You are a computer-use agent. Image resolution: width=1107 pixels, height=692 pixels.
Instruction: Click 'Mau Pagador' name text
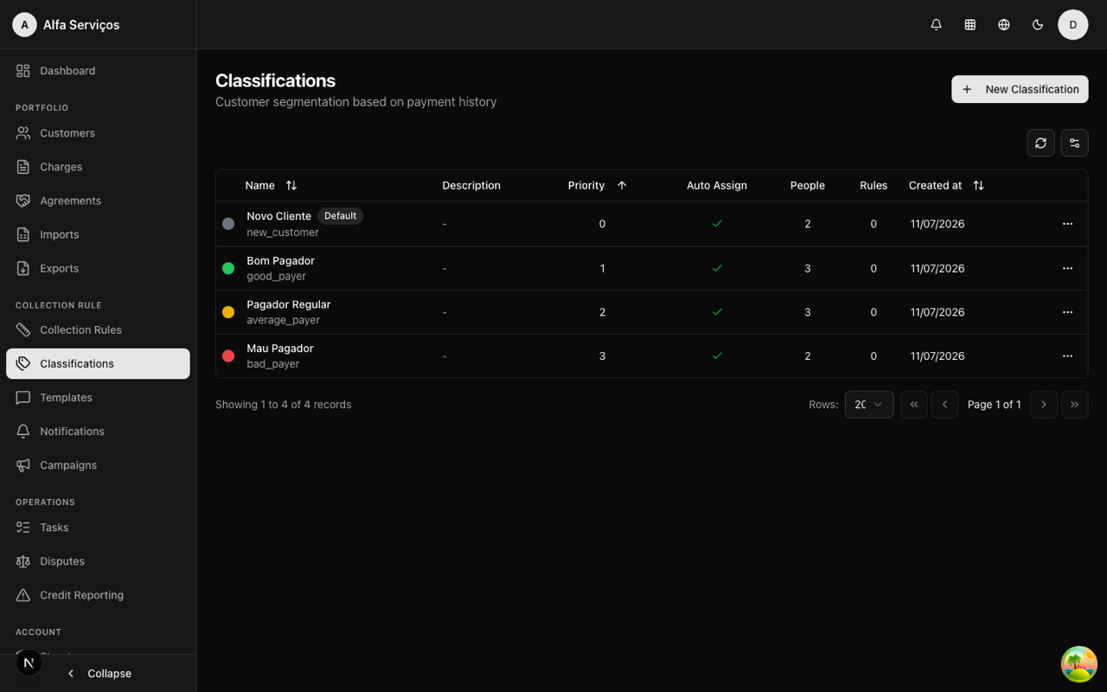(280, 348)
